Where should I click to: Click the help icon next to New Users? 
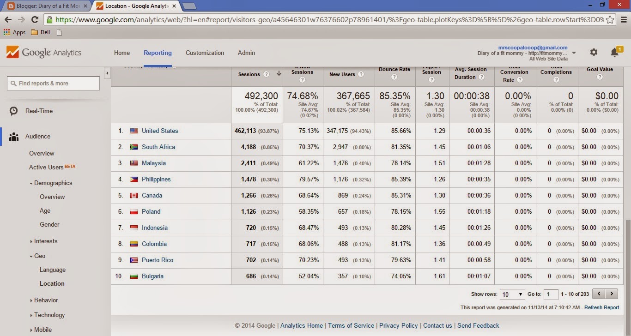[361, 74]
